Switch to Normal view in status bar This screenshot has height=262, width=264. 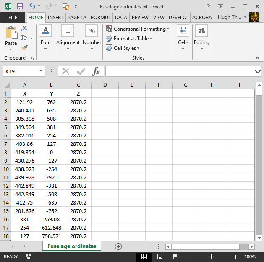pos(144,257)
